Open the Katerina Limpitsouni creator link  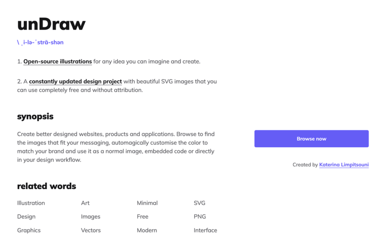tap(344, 165)
